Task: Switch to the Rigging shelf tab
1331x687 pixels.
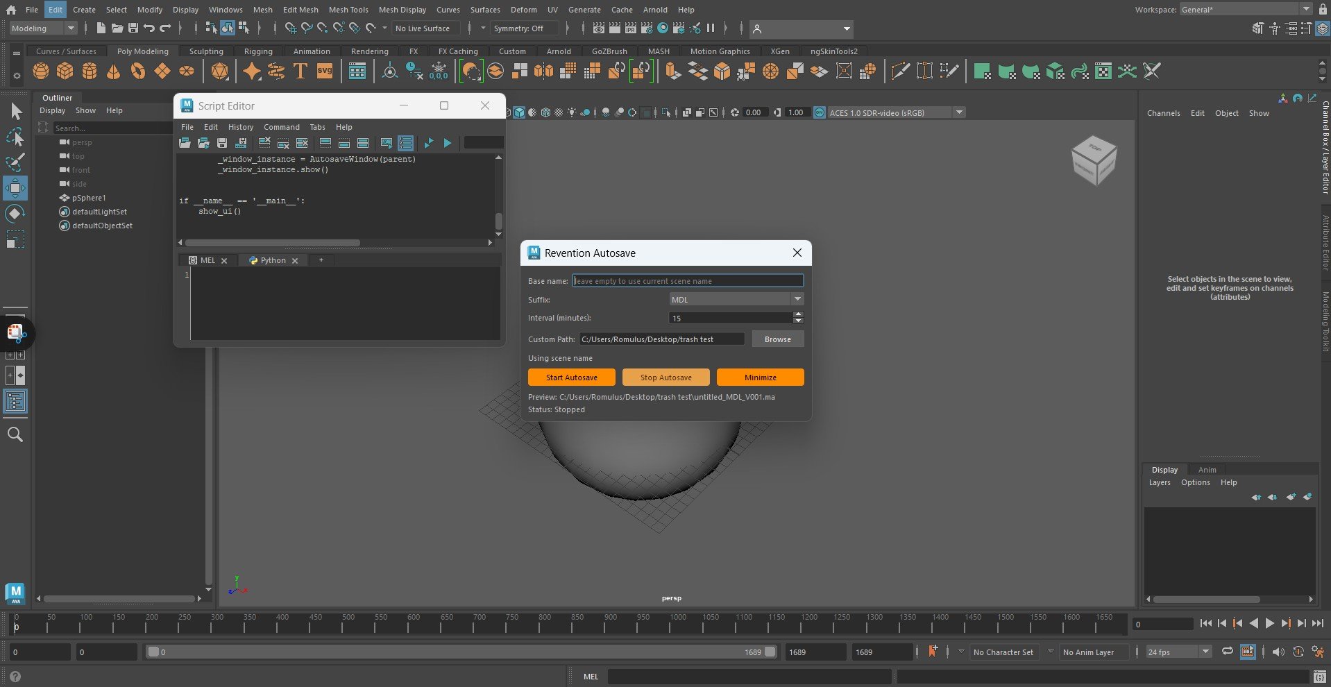Action: tap(258, 51)
